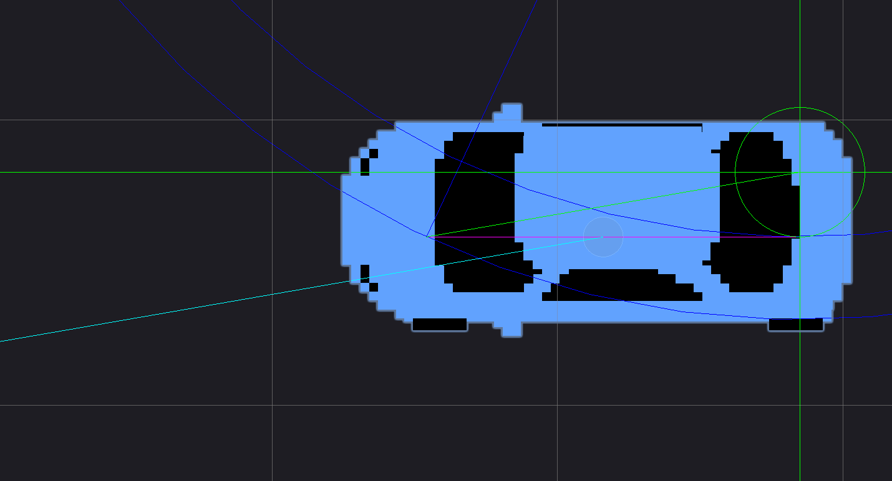This screenshot has width=892, height=481.
Task: Click the side mirror on car's bottom edge
Action: click(x=511, y=328)
